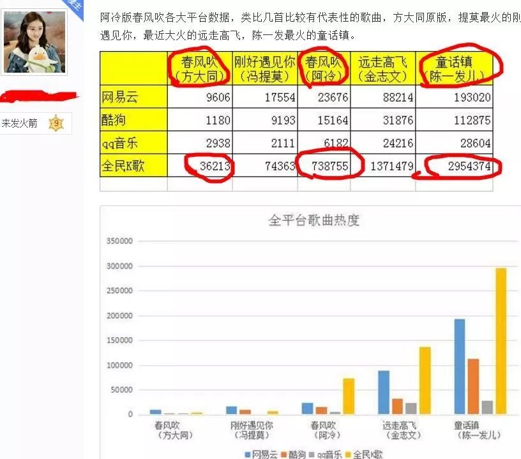The height and width of the screenshot is (459, 521).
Task: Click the blue 刚好遇见你 网易云 bar
Action: [232, 410]
